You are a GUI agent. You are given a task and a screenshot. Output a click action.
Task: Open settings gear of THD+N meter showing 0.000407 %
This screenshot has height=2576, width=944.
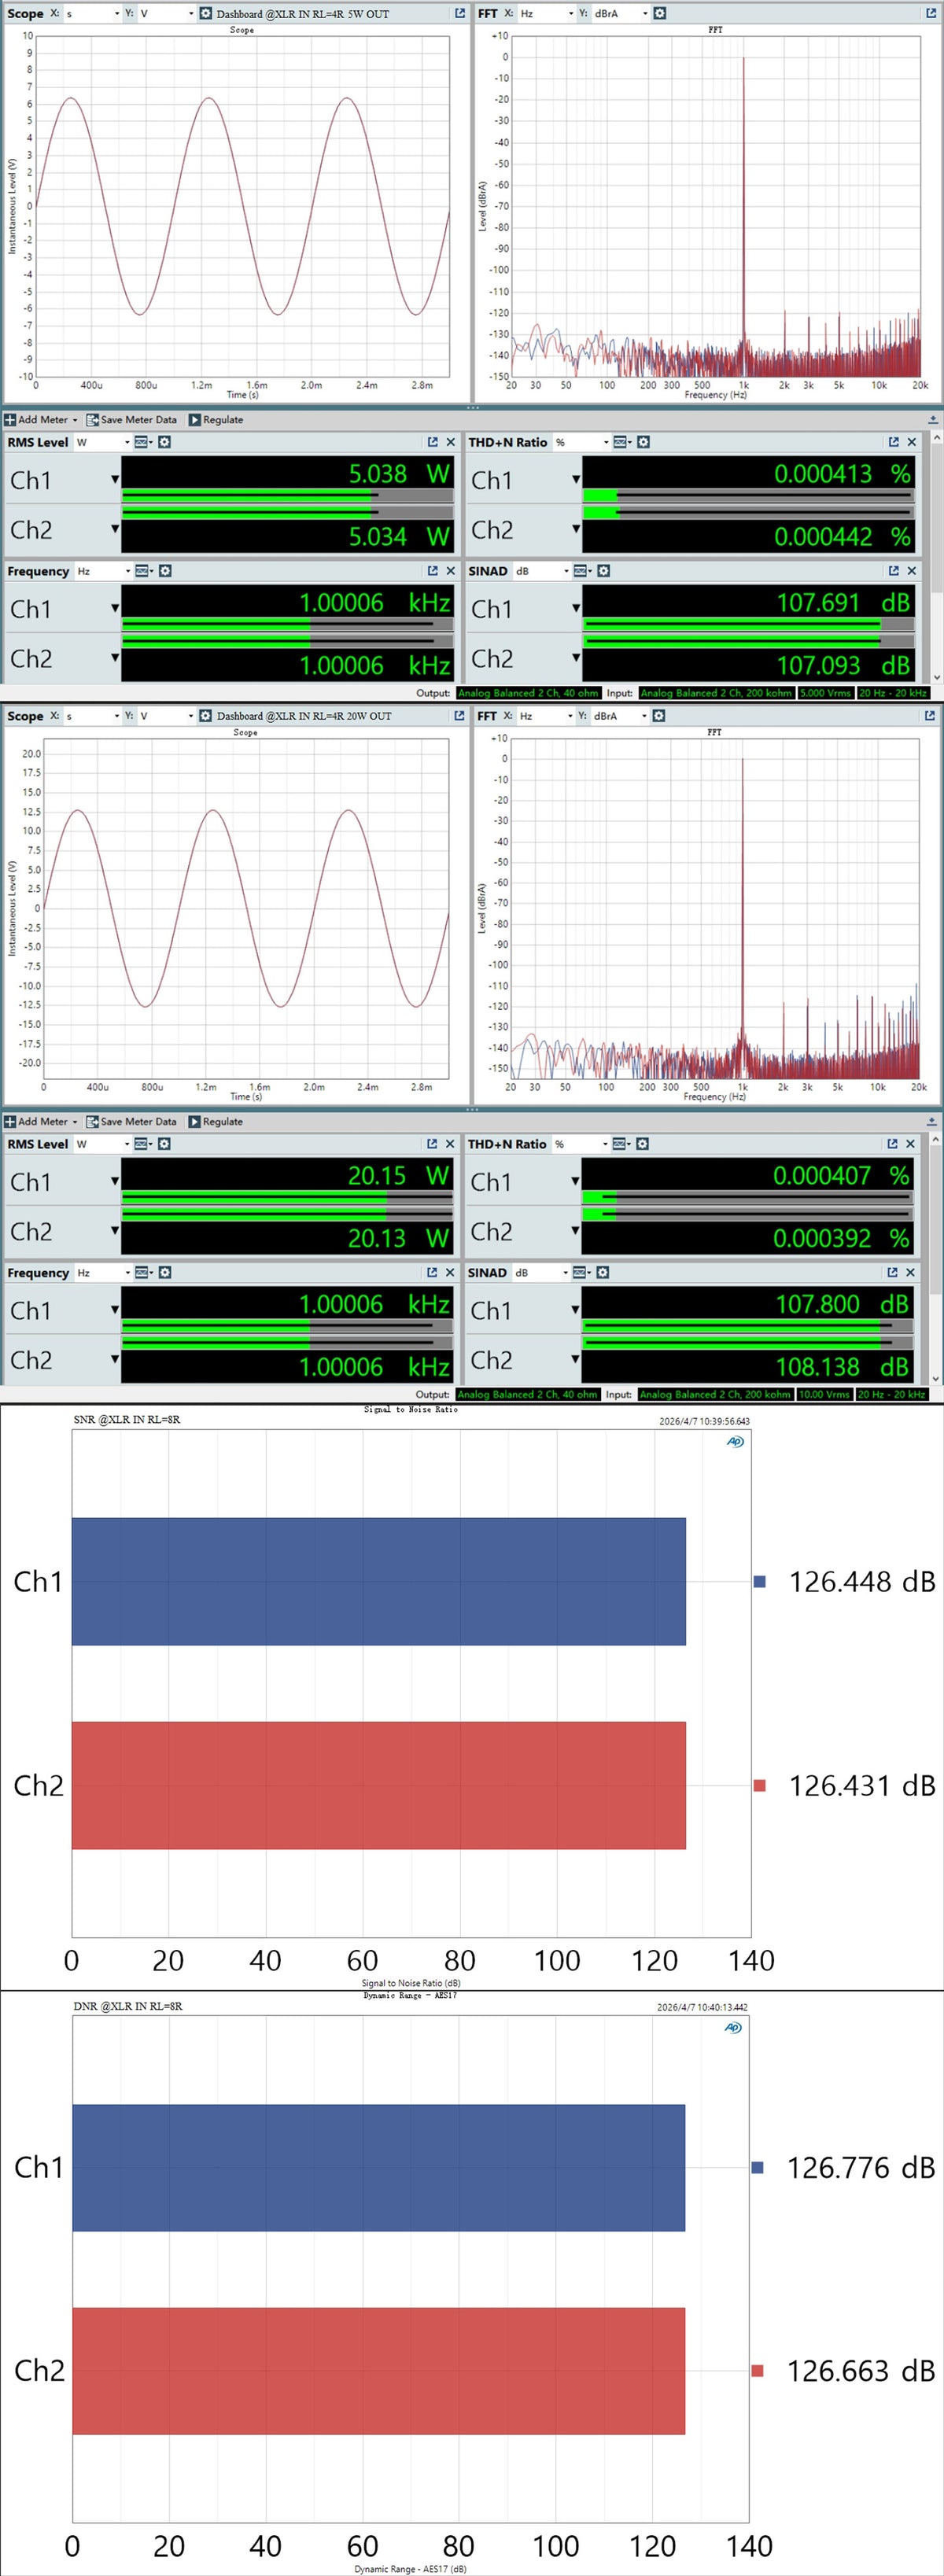pyautogui.click(x=642, y=1144)
